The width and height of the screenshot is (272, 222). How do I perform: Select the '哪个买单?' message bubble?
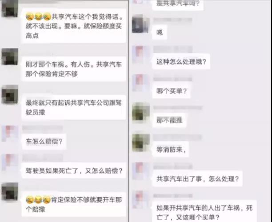click(x=172, y=91)
